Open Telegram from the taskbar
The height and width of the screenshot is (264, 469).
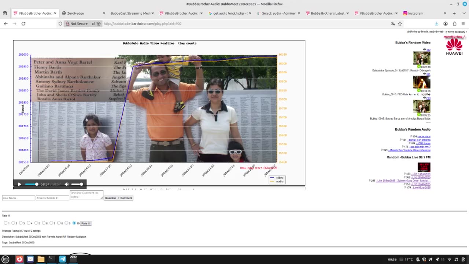(62, 259)
